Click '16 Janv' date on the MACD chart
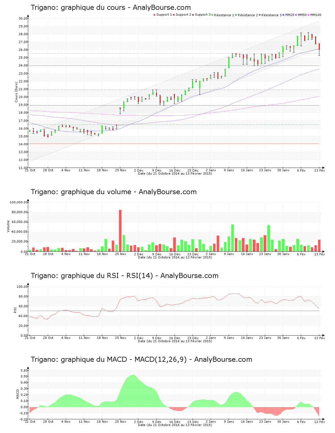The height and width of the screenshot is (433, 335). pos(247,422)
